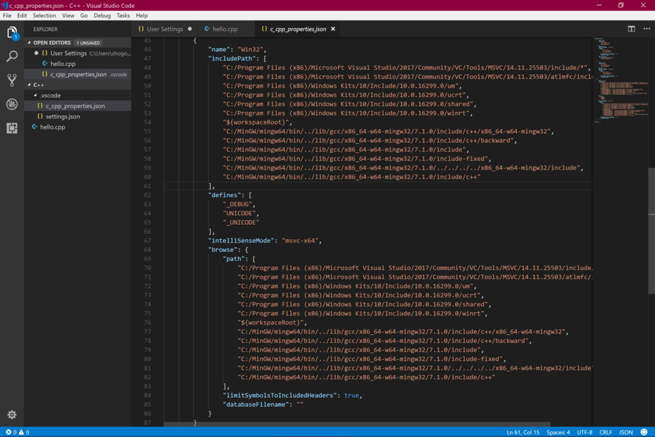Click the 1 Unsaved badge

click(x=88, y=43)
